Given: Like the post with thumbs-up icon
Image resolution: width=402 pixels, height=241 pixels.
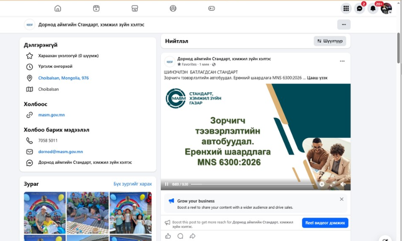Looking at the screenshot, I should point(168,236).
